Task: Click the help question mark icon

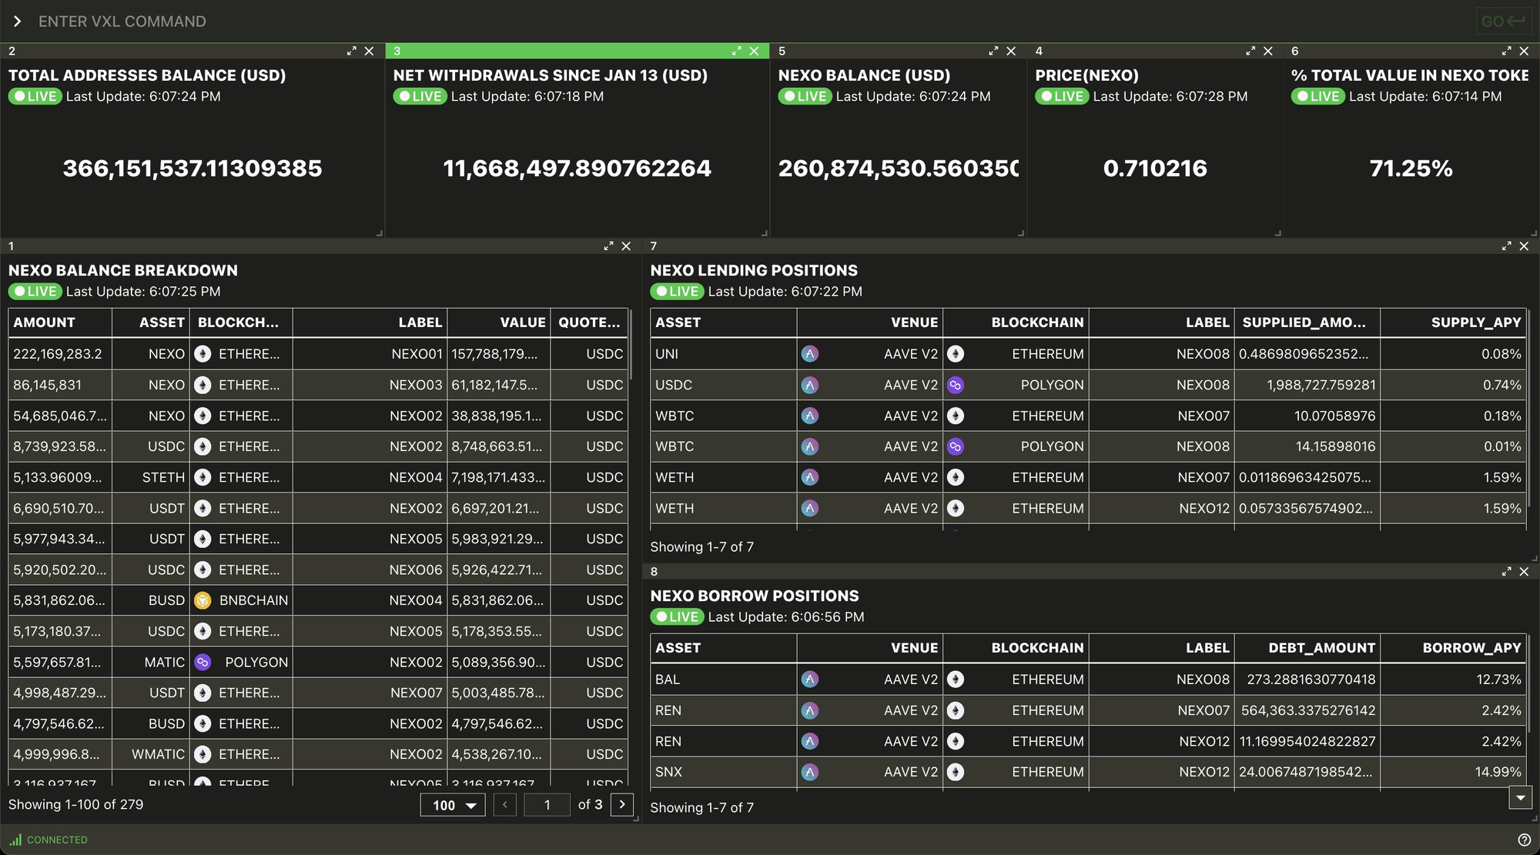Action: pyautogui.click(x=1524, y=840)
